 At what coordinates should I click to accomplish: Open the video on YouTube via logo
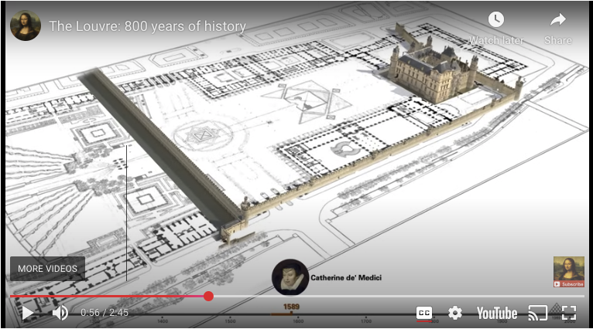point(496,313)
